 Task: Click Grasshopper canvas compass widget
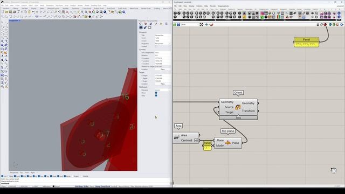pyautogui.click(x=334, y=170)
